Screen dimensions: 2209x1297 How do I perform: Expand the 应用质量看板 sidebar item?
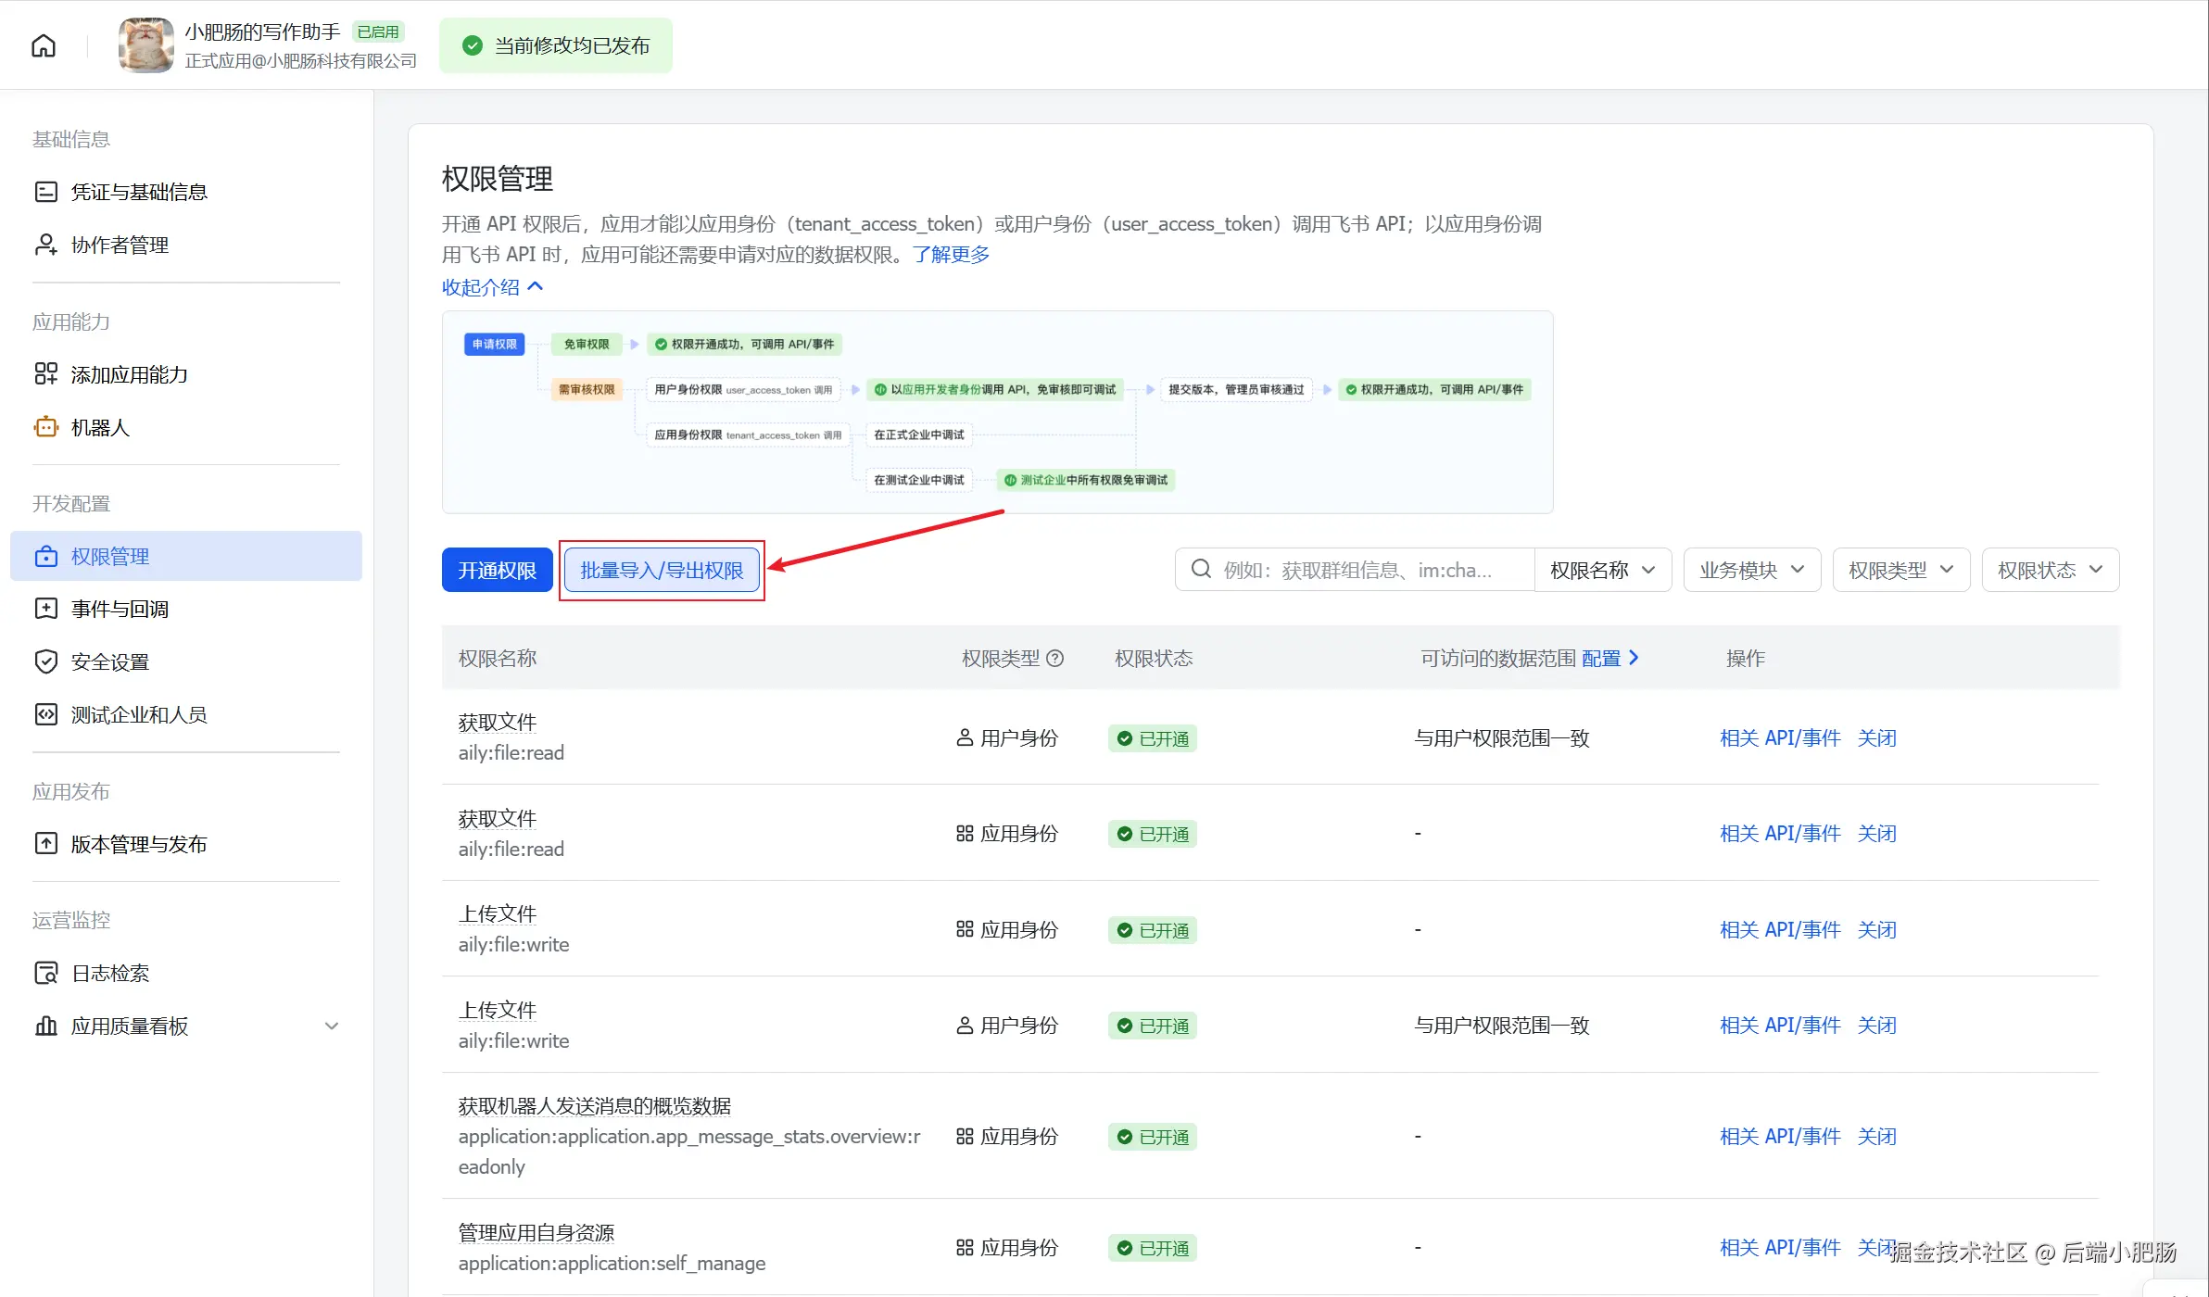(331, 1026)
